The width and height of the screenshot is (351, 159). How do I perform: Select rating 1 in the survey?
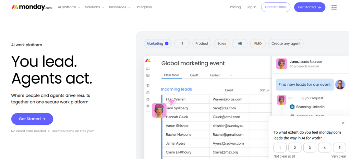coord(280,148)
